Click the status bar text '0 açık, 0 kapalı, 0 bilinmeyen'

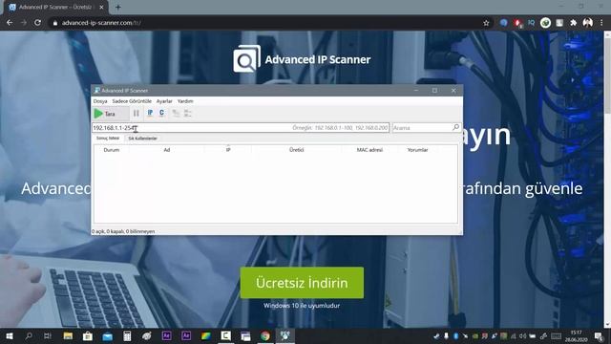click(x=123, y=231)
